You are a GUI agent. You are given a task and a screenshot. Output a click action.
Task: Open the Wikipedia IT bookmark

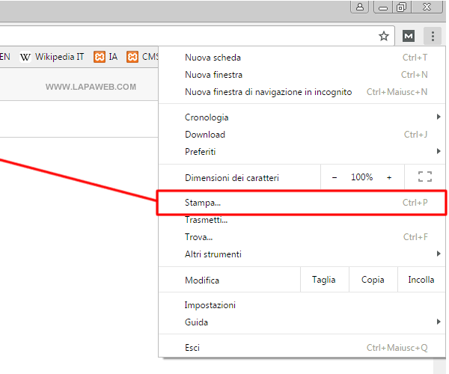click(52, 57)
